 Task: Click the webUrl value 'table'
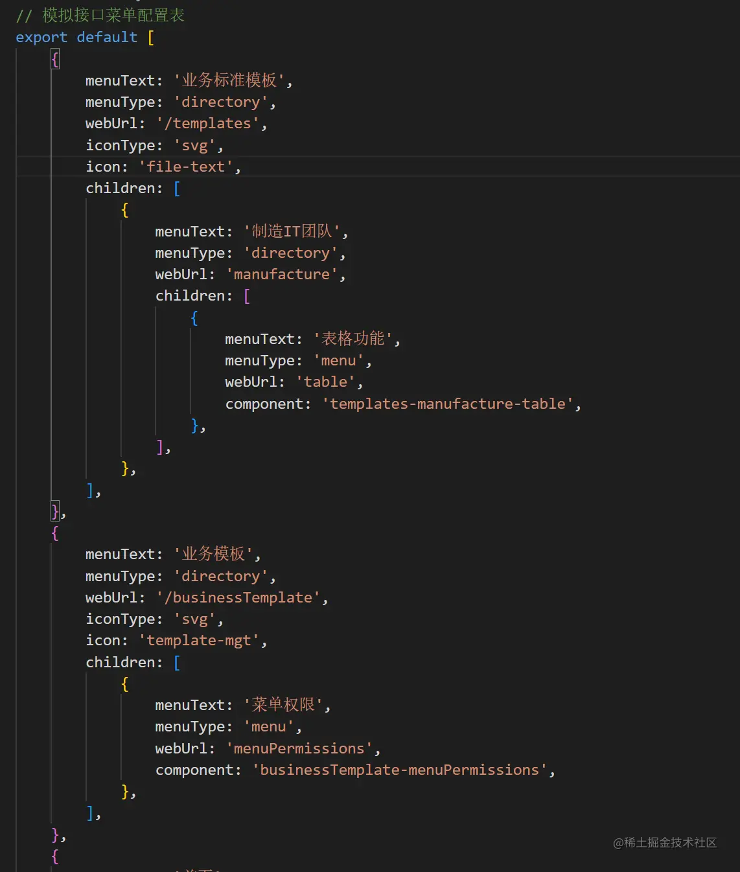point(325,382)
